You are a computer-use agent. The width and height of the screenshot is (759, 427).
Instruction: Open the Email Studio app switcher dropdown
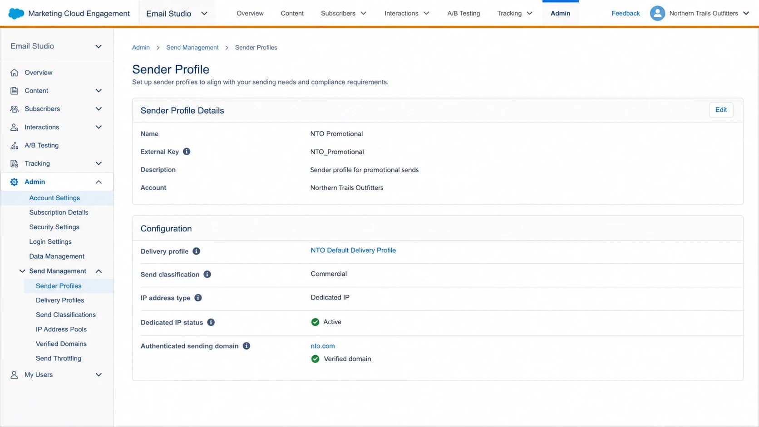pyautogui.click(x=204, y=14)
